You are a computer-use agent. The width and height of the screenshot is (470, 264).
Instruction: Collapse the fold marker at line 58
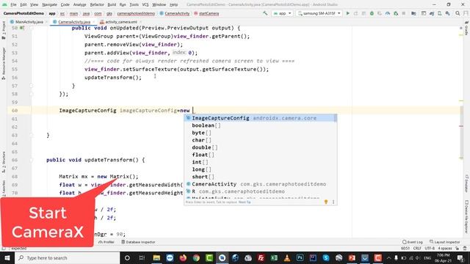(31, 94)
